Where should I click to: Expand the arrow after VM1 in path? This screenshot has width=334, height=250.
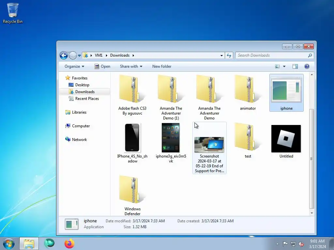(x=107, y=55)
